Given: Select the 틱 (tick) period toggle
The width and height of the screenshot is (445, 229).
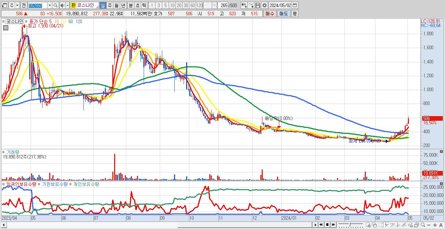Looking at the screenshot, I should tap(144, 5).
